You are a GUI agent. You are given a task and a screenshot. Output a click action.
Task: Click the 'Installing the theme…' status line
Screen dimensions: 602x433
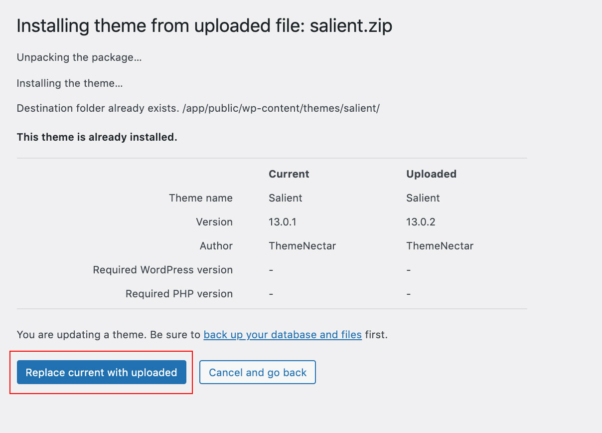point(70,83)
